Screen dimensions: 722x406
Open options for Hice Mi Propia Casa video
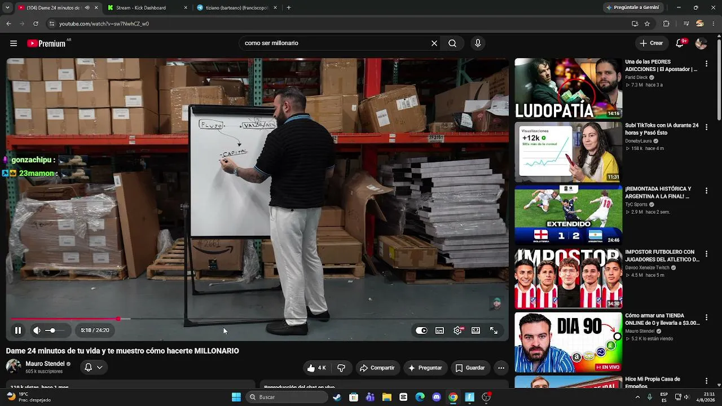click(x=706, y=381)
